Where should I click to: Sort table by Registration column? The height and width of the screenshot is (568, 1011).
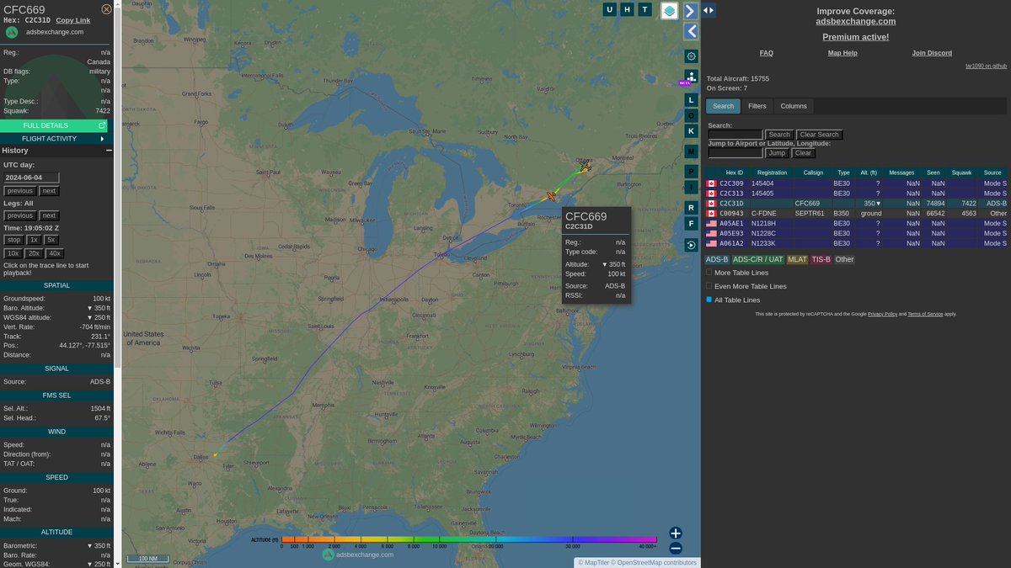pos(773,173)
